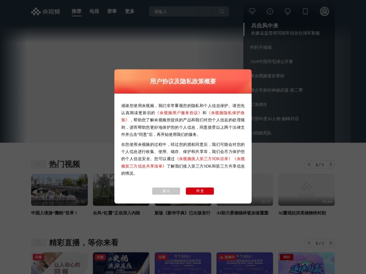366x274 pixels.
Task: Select 中国年度AI人物·巅峰对话 item
Action: point(275,119)
